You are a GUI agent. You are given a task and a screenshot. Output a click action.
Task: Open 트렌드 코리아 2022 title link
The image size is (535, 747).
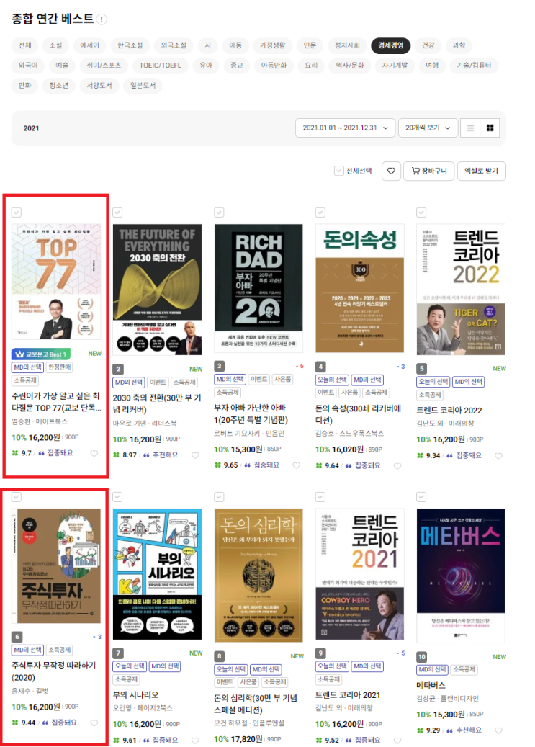449,410
